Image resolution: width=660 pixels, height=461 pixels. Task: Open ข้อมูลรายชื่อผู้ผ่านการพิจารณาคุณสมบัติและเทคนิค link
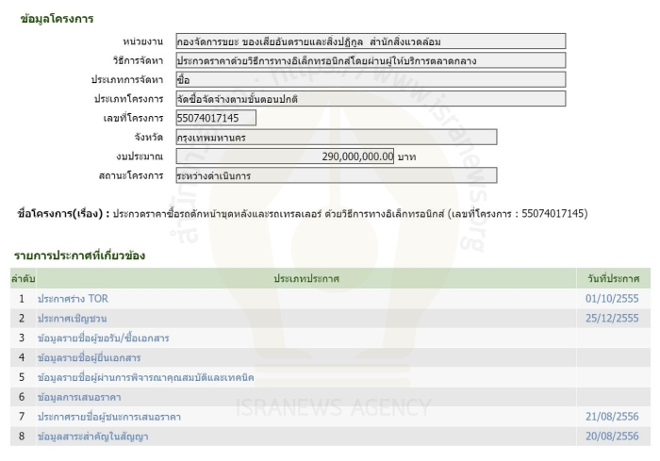tap(145, 378)
